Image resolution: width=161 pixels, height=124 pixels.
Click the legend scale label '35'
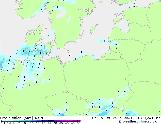click(x=61, y=123)
